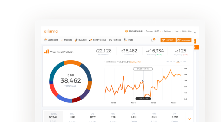Click the orange bar chart portfolio icon
This screenshot has width=221, height=122.
point(46,52)
